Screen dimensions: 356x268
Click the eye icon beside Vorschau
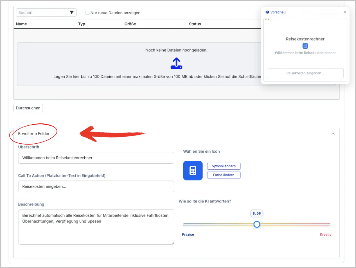click(x=267, y=12)
